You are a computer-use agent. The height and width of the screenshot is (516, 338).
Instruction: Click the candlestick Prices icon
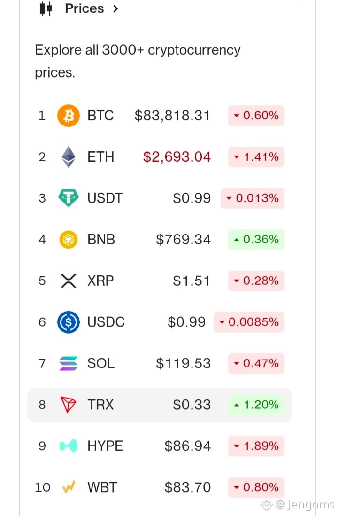click(46, 8)
